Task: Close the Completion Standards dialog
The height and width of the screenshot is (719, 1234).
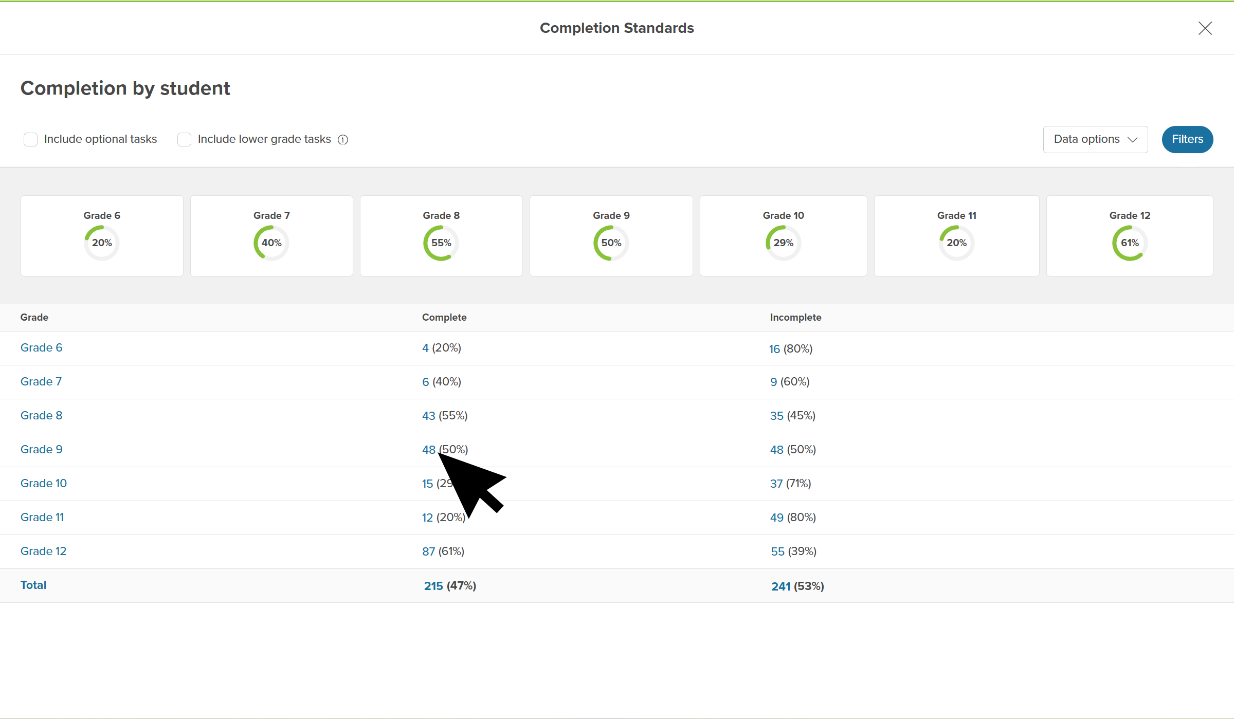Action: (x=1205, y=28)
